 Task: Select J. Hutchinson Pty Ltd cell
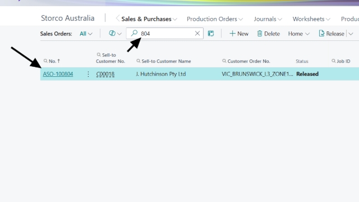[161, 74]
